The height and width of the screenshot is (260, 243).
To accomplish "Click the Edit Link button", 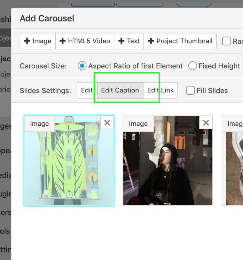I will (160, 91).
